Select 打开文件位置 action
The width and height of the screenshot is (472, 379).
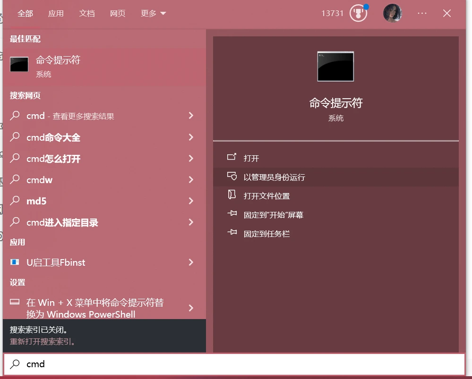pyautogui.click(x=335, y=196)
